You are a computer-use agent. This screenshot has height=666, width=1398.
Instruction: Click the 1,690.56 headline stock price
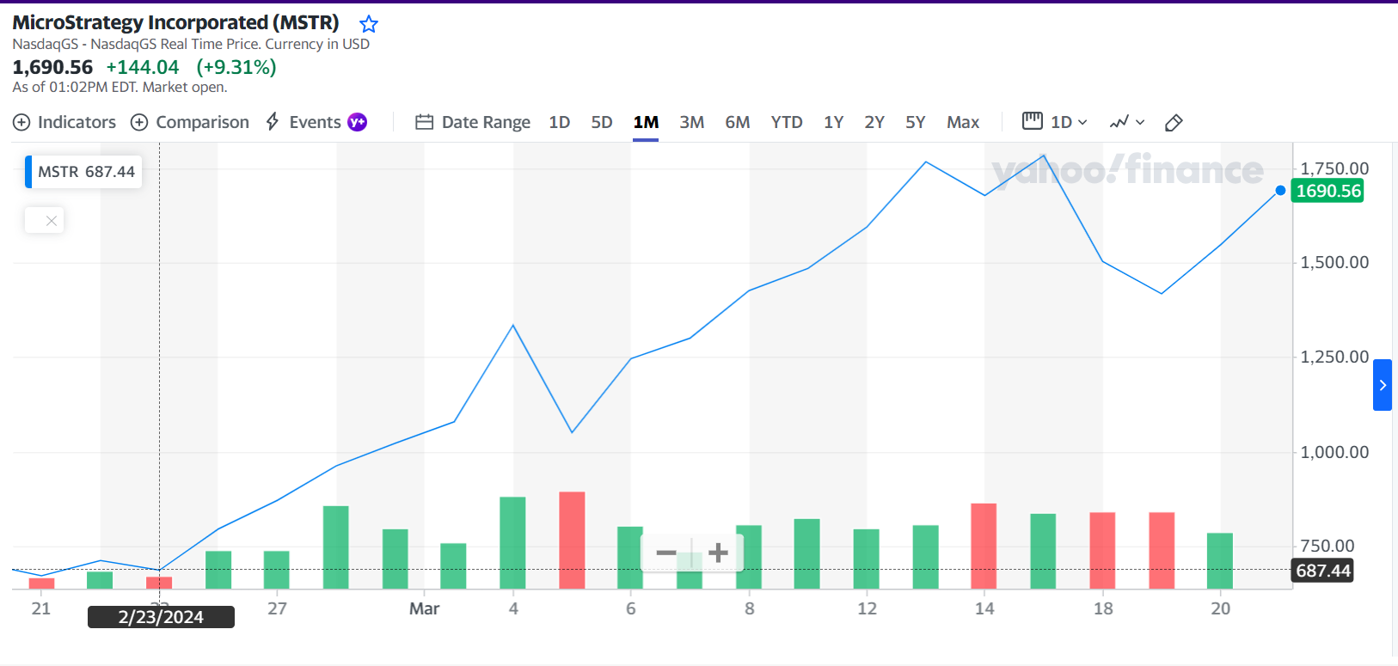tap(52, 67)
